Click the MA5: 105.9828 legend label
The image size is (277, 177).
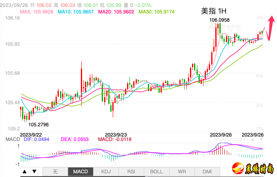tap(37, 12)
